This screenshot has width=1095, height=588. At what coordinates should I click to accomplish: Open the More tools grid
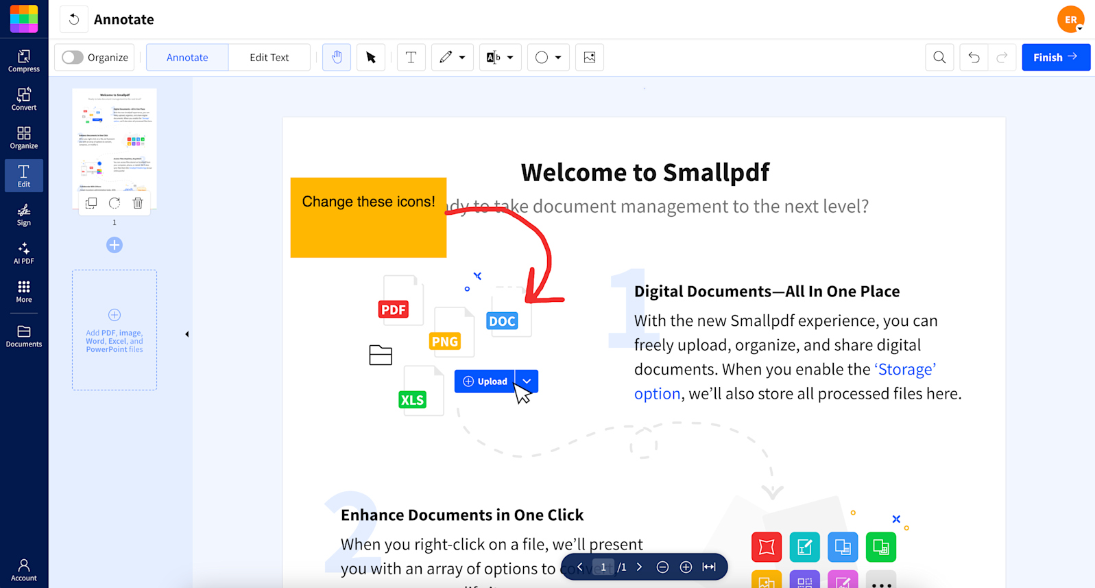pyautogui.click(x=24, y=291)
